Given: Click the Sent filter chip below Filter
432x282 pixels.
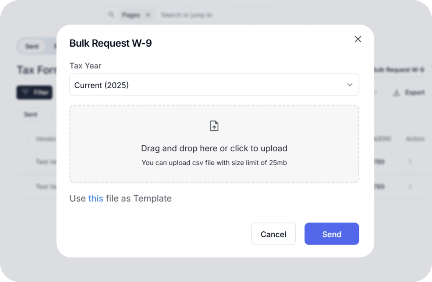Looking at the screenshot, I should click(31, 114).
